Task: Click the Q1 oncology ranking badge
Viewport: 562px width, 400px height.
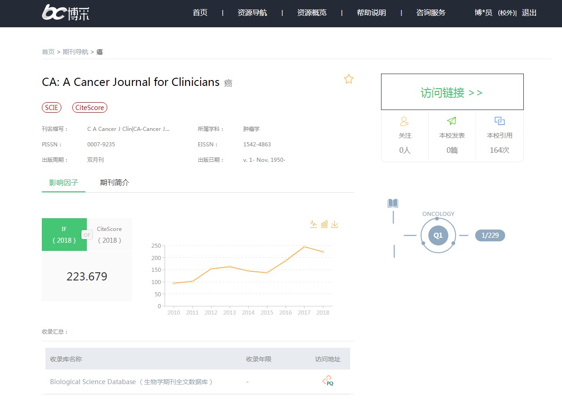Action: (438, 235)
